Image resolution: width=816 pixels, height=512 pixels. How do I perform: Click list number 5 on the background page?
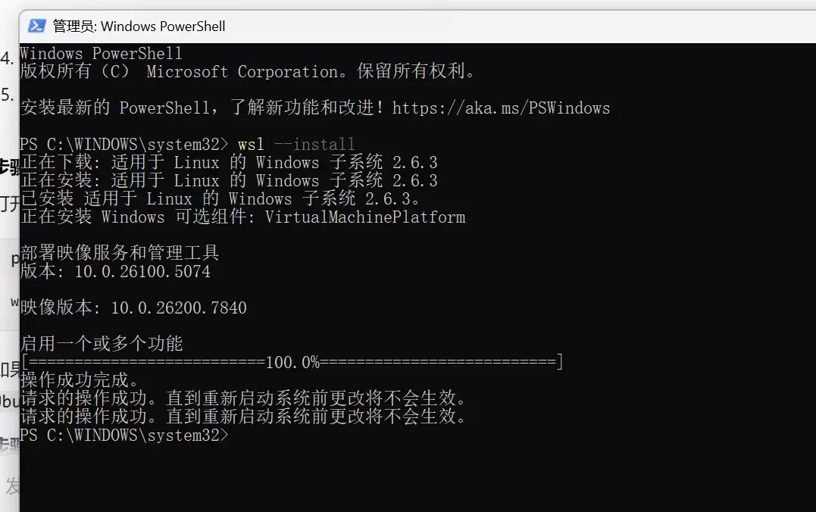click(x=7, y=97)
